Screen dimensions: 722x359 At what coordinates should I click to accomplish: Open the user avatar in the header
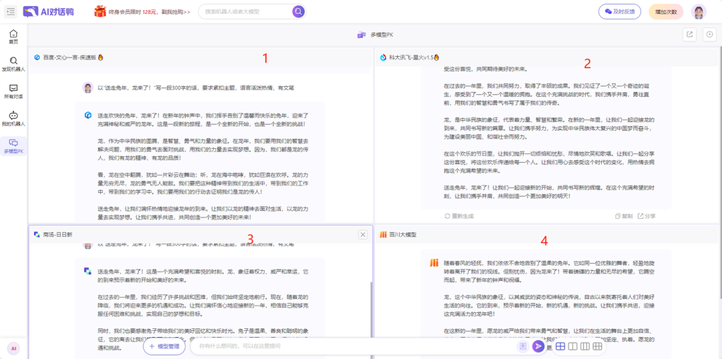click(699, 11)
